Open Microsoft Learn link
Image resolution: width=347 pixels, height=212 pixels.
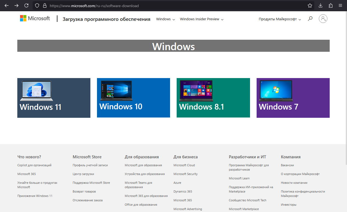[x=239, y=178]
